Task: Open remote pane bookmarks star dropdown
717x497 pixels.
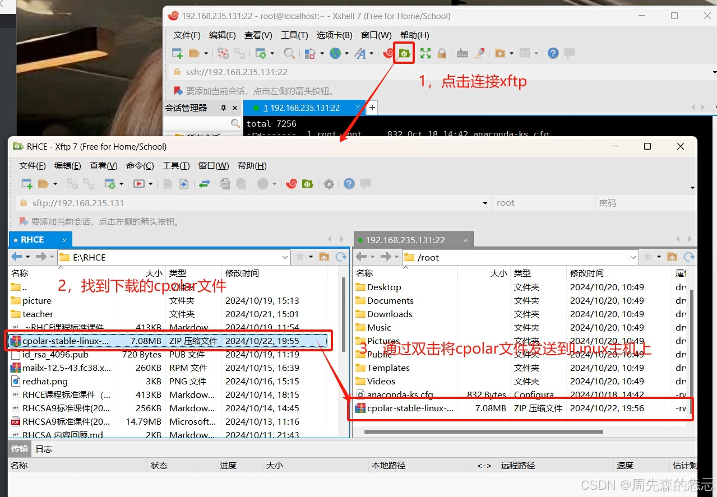Action: pyautogui.click(x=659, y=257)
